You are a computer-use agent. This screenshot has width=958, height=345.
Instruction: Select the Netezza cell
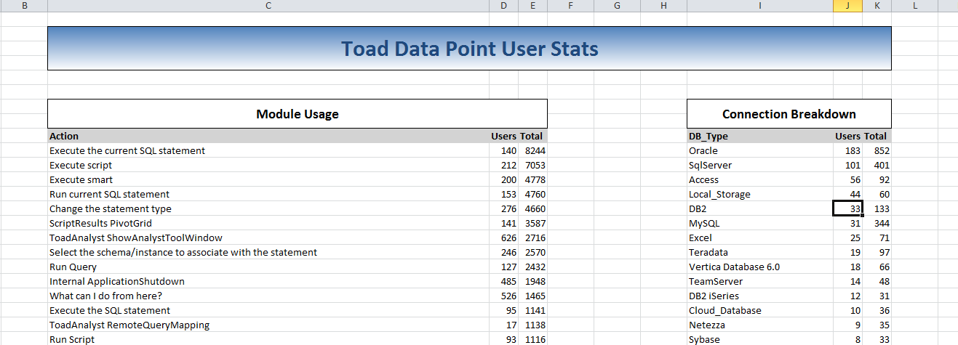pyautogui.click(x=759, y=325)
